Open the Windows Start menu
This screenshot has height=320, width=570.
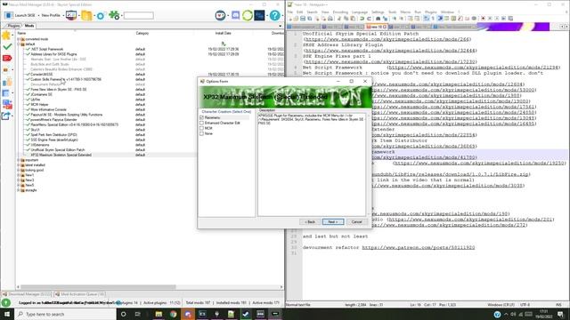coord(6,314)
